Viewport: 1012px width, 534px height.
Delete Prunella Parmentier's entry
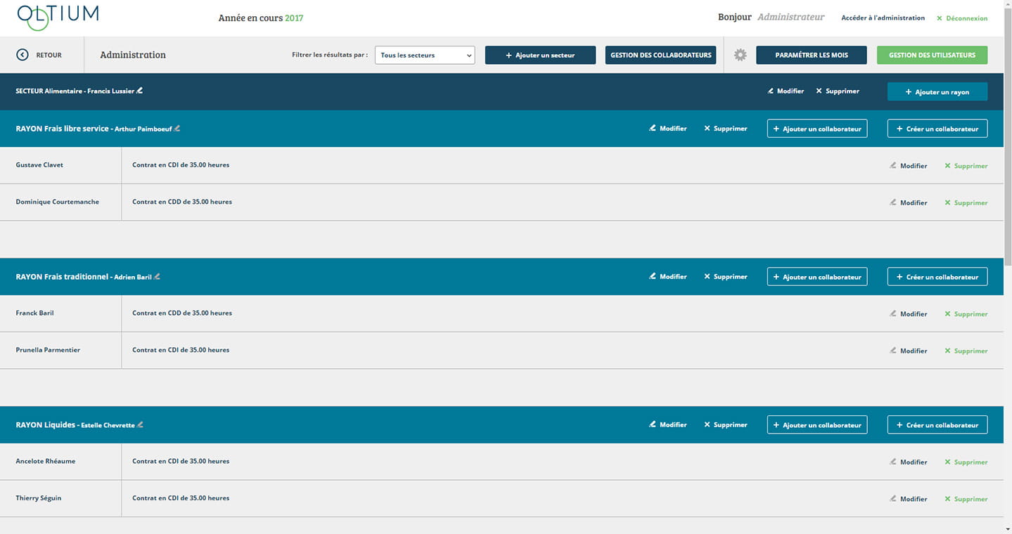pyautogui.click(x=966, y=351)
